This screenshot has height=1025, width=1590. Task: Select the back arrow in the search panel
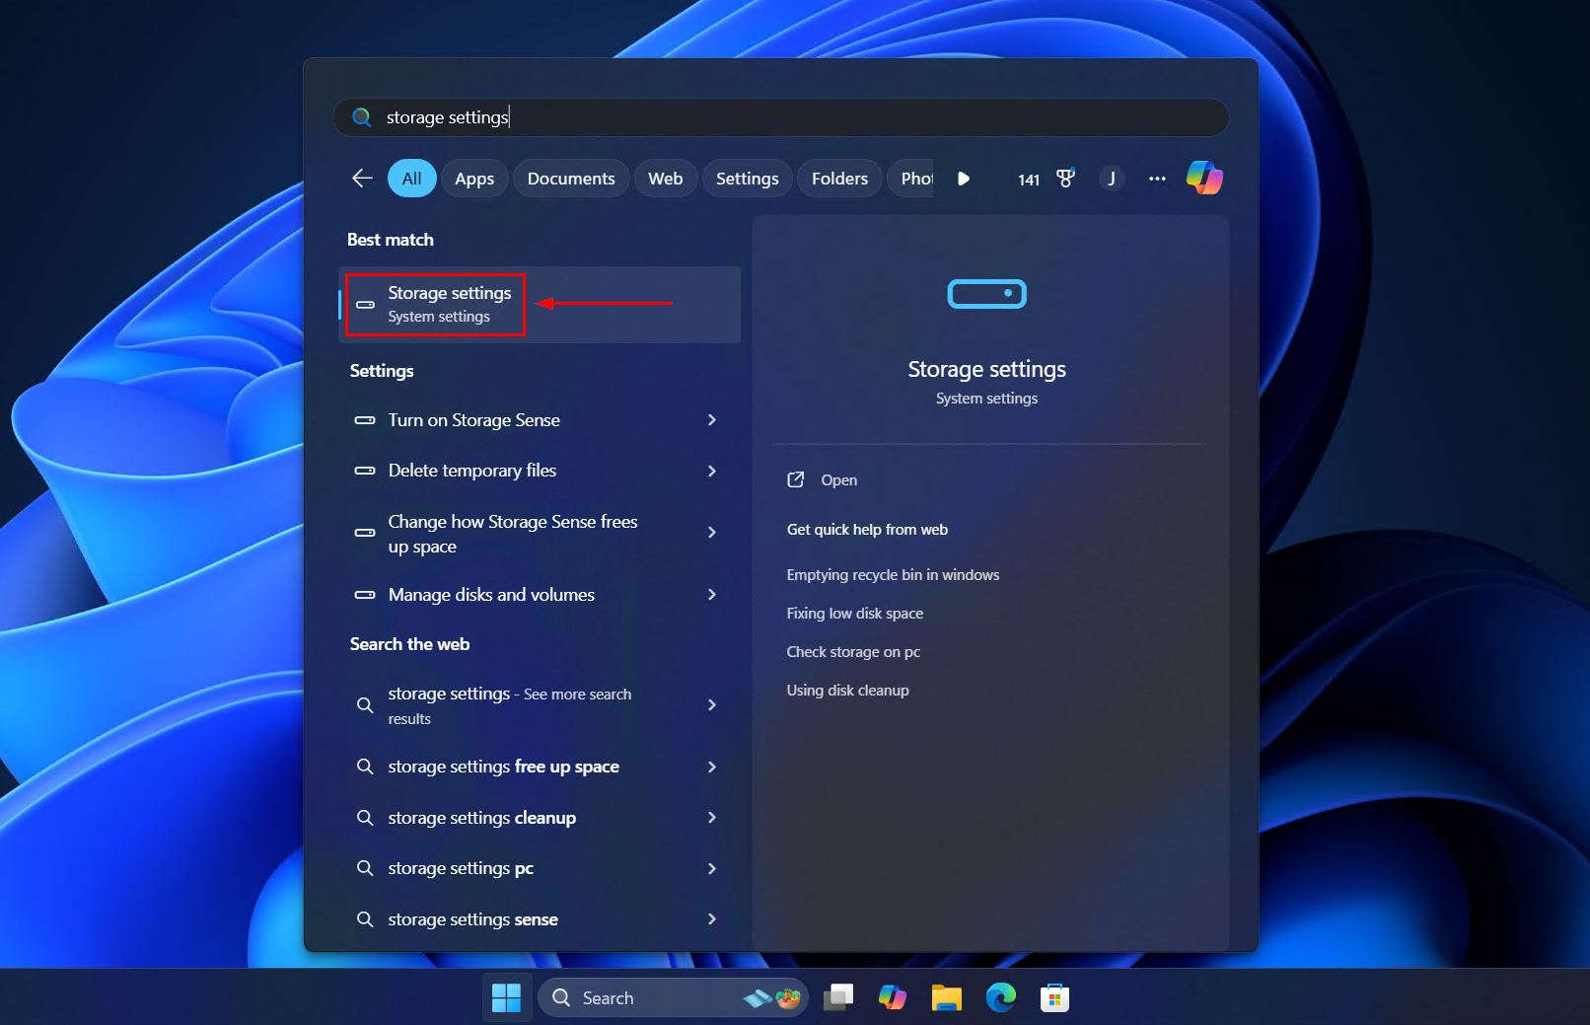361,179
